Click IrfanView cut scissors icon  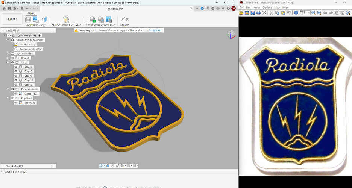tap(272, 13)
